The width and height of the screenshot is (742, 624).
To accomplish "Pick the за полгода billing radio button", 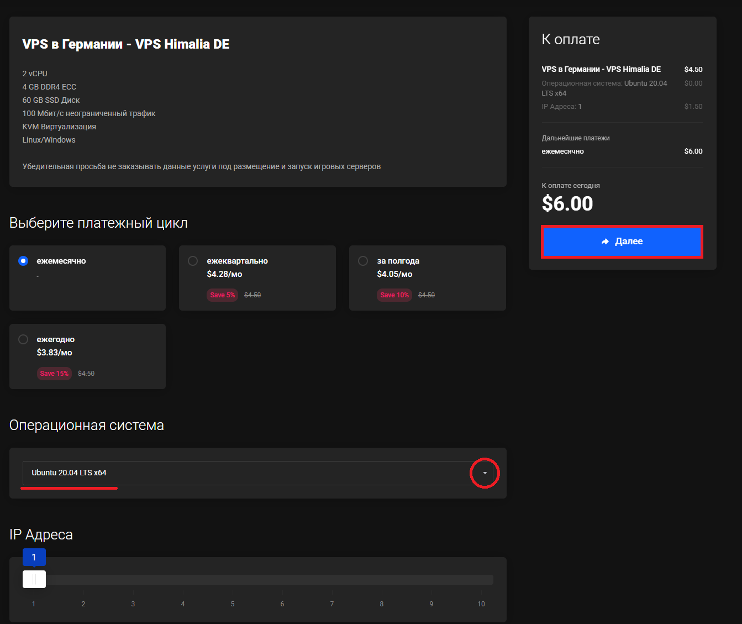I will (363, 261).
